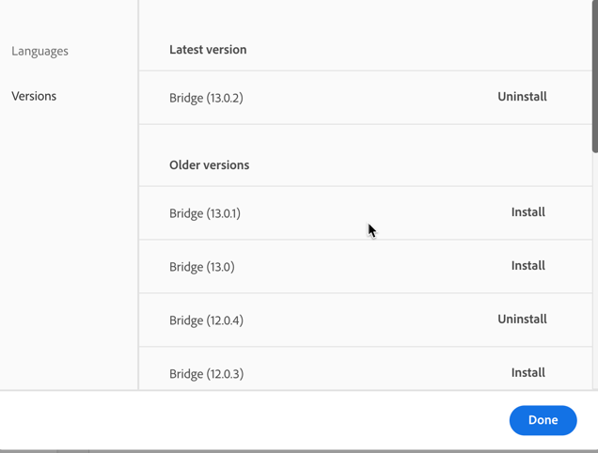Install Bridge version 13.0

click(527, 266)
